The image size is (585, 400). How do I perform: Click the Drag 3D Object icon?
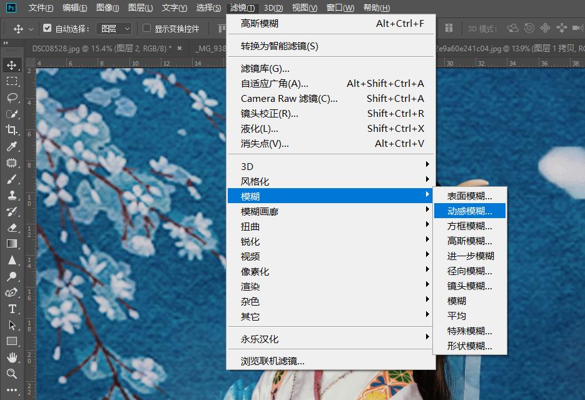coord(546,28)
